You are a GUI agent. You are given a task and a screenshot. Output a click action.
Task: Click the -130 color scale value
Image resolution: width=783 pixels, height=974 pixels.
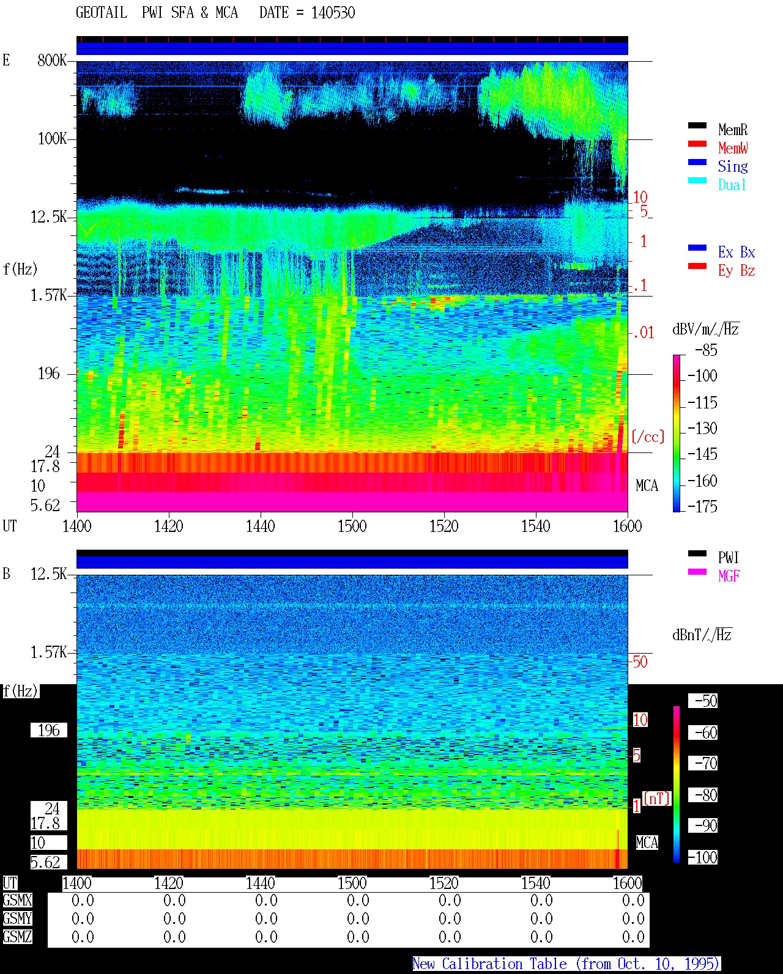click(x=702, y=428)
